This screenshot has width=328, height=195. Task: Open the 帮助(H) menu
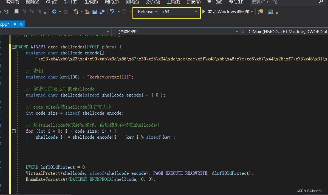pos(236,2)
